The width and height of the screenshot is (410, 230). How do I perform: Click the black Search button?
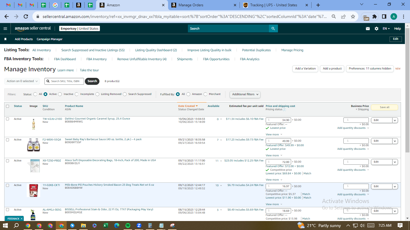tap(92, 81)
